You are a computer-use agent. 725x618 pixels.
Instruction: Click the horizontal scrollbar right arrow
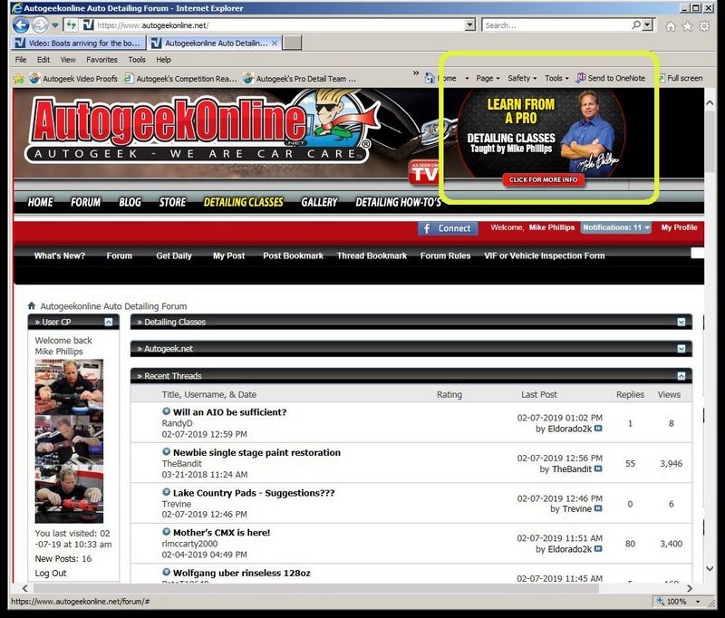click(x=690, y=588)
